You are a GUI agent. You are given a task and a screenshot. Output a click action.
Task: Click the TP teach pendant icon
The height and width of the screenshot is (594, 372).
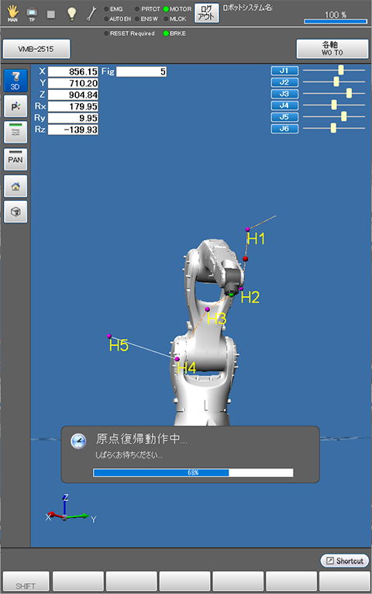coord(32,14)
